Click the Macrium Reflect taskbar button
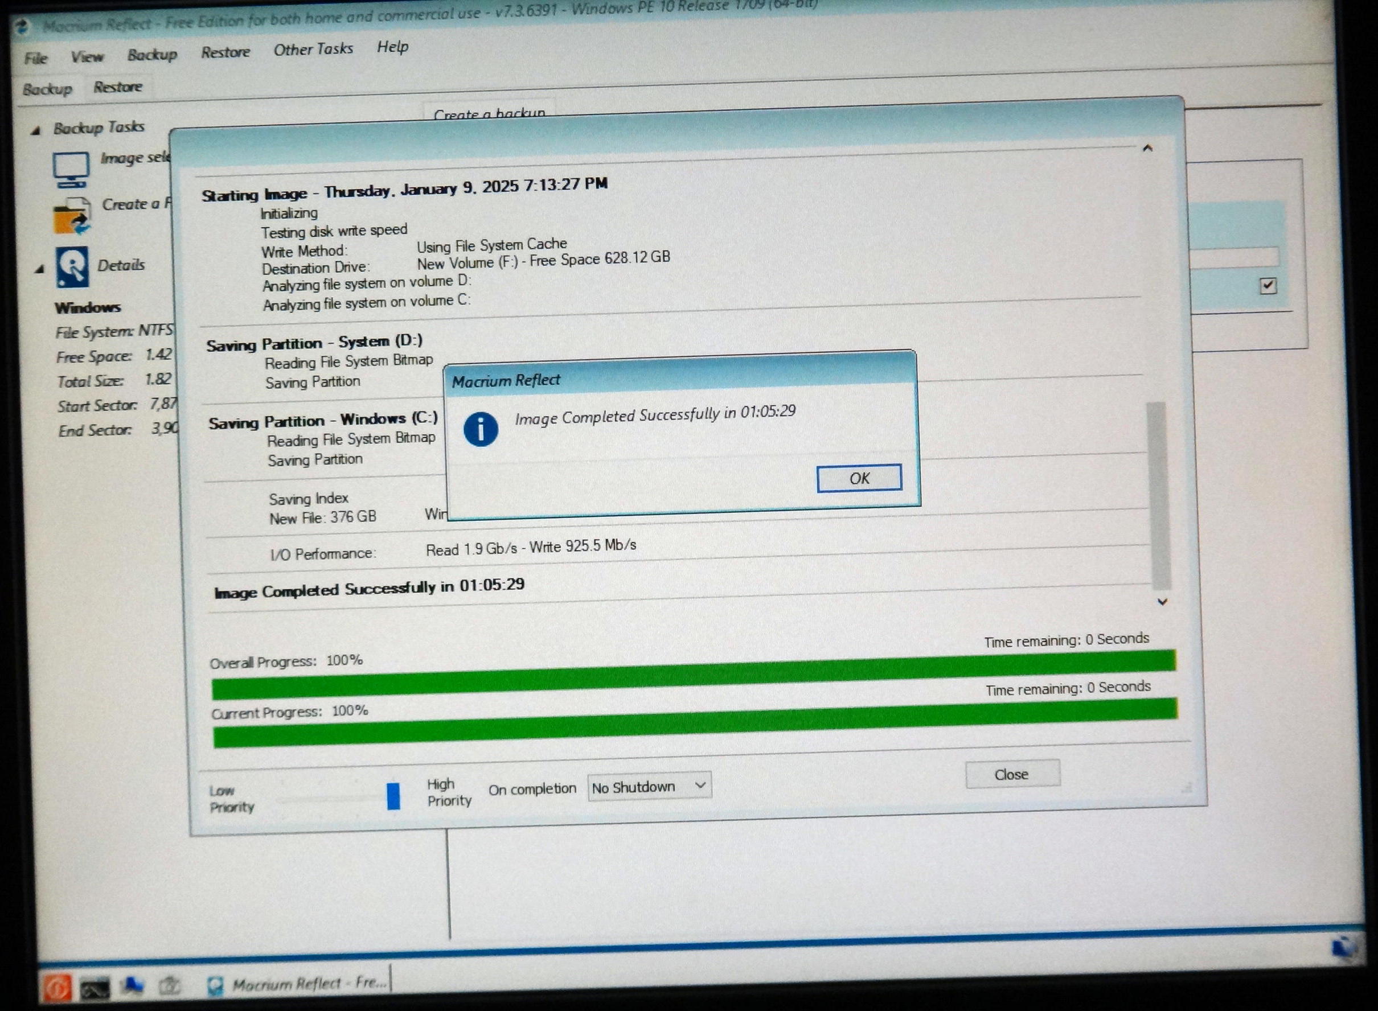 [297, 984]
